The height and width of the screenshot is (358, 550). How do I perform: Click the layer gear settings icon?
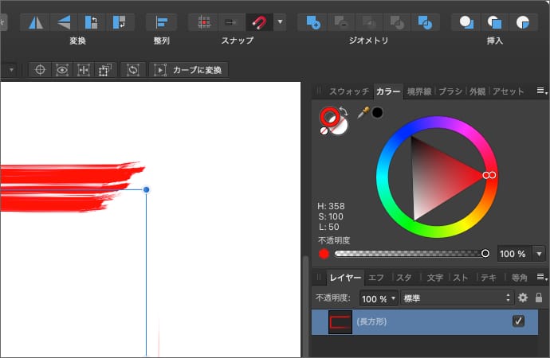(x=523, y=298)
